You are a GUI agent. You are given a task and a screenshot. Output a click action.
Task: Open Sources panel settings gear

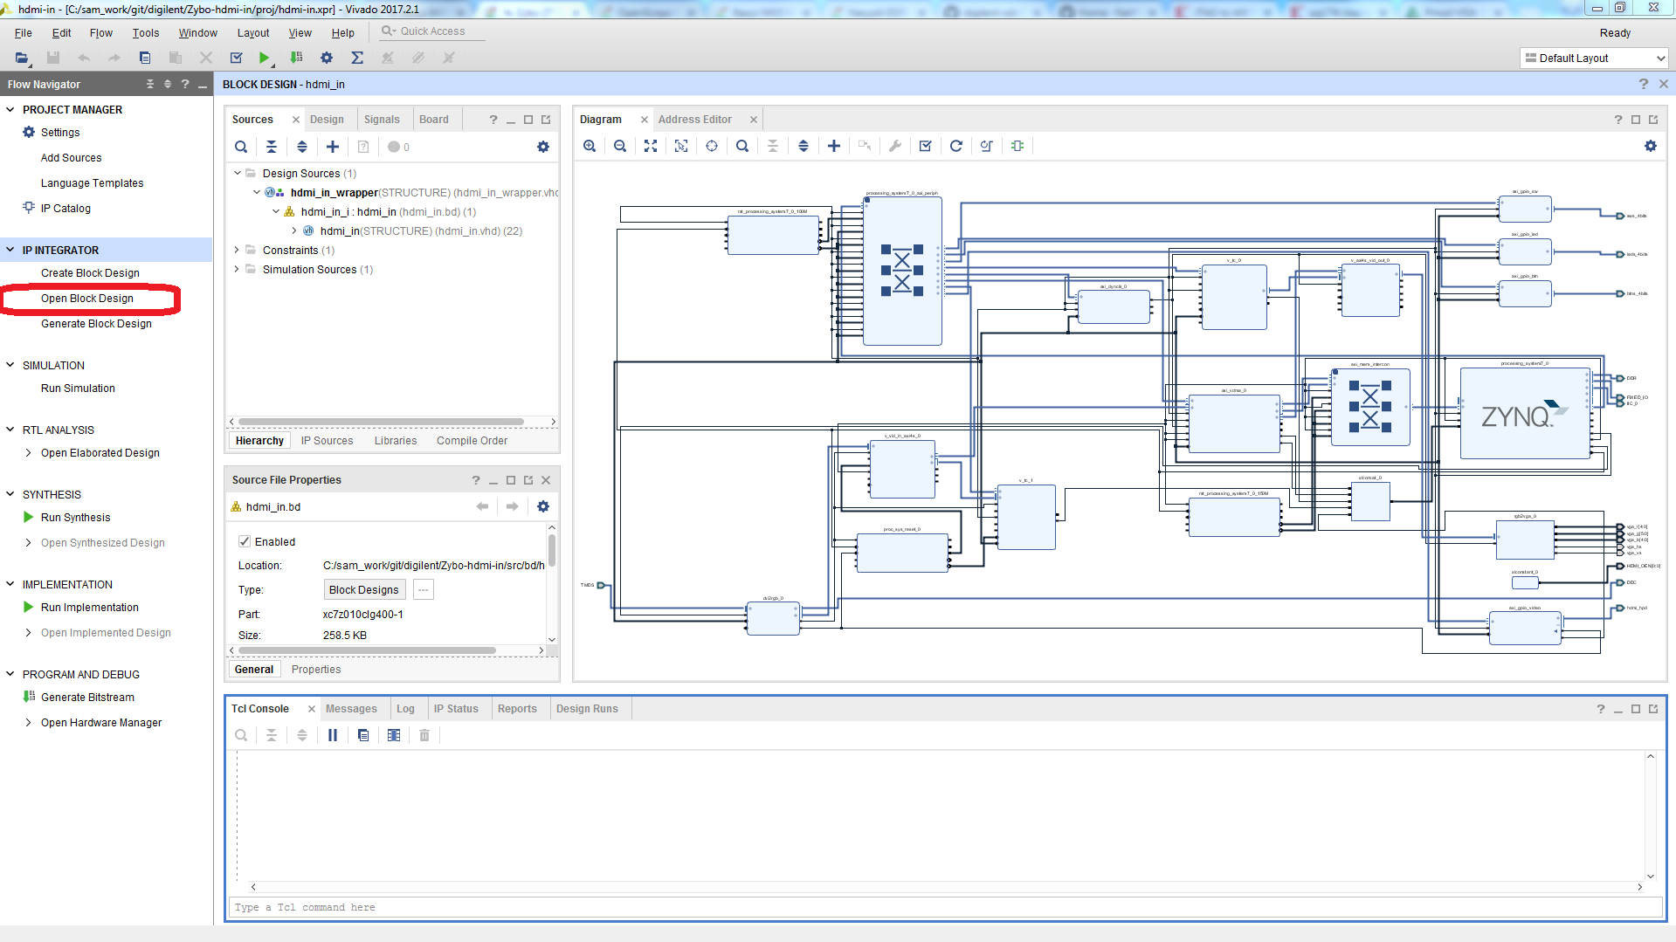click(543, 147)
